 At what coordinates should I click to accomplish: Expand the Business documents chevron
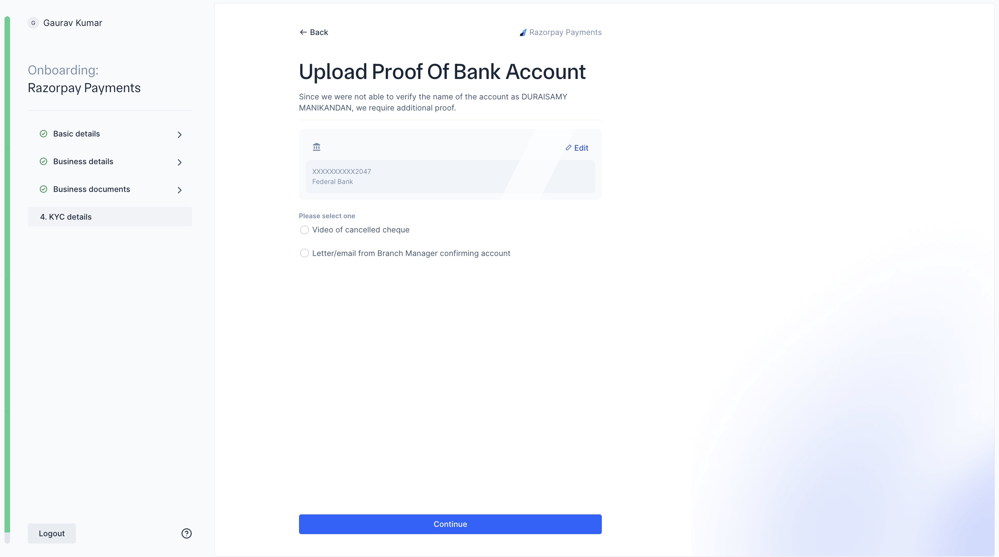coord(180,190)
